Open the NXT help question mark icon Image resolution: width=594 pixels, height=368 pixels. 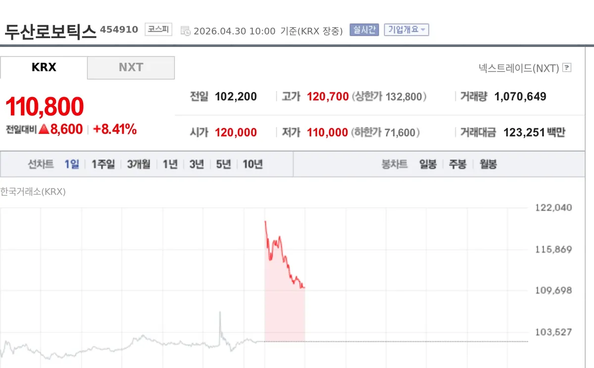click(567, 68)
